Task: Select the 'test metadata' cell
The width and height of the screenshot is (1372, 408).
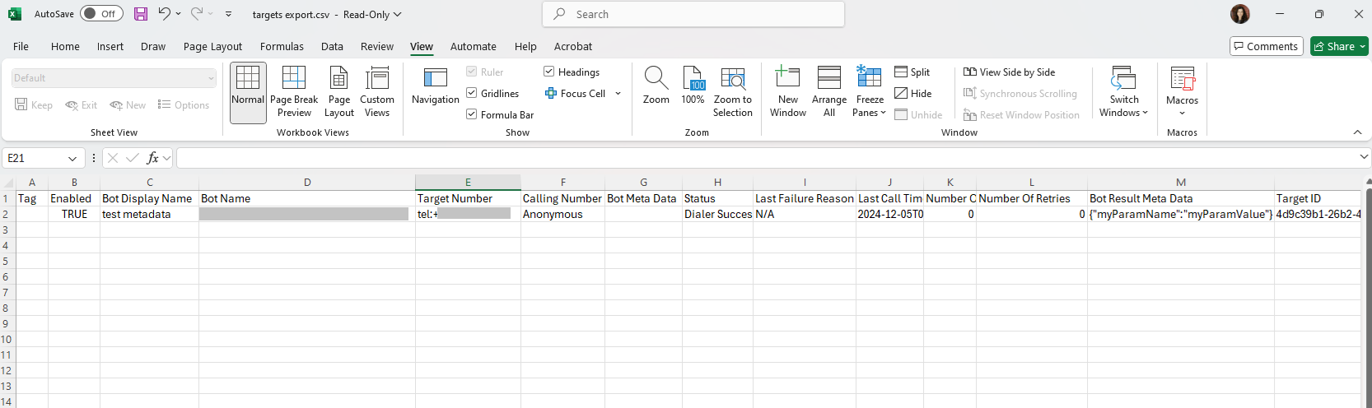Action: click(x=149, y=214)
